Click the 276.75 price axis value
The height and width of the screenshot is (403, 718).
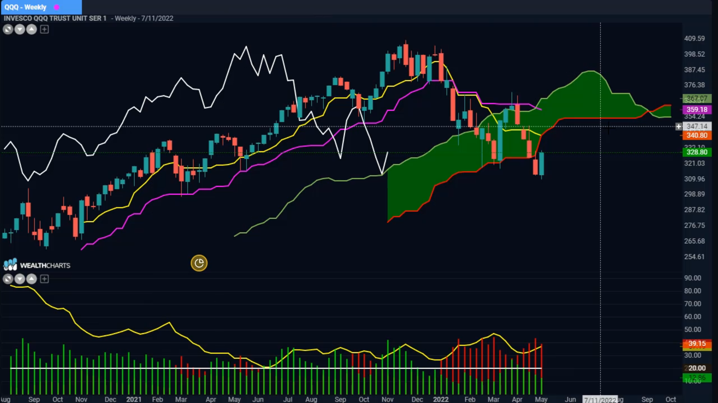(x=694, y=225)
